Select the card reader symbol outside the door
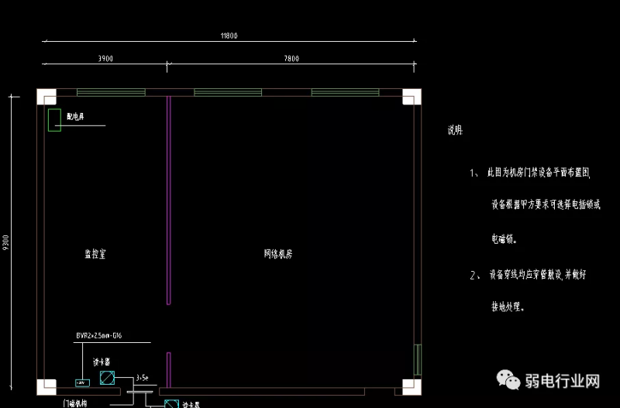The height and width of the screenshot is (408, 620). (170, 403)
